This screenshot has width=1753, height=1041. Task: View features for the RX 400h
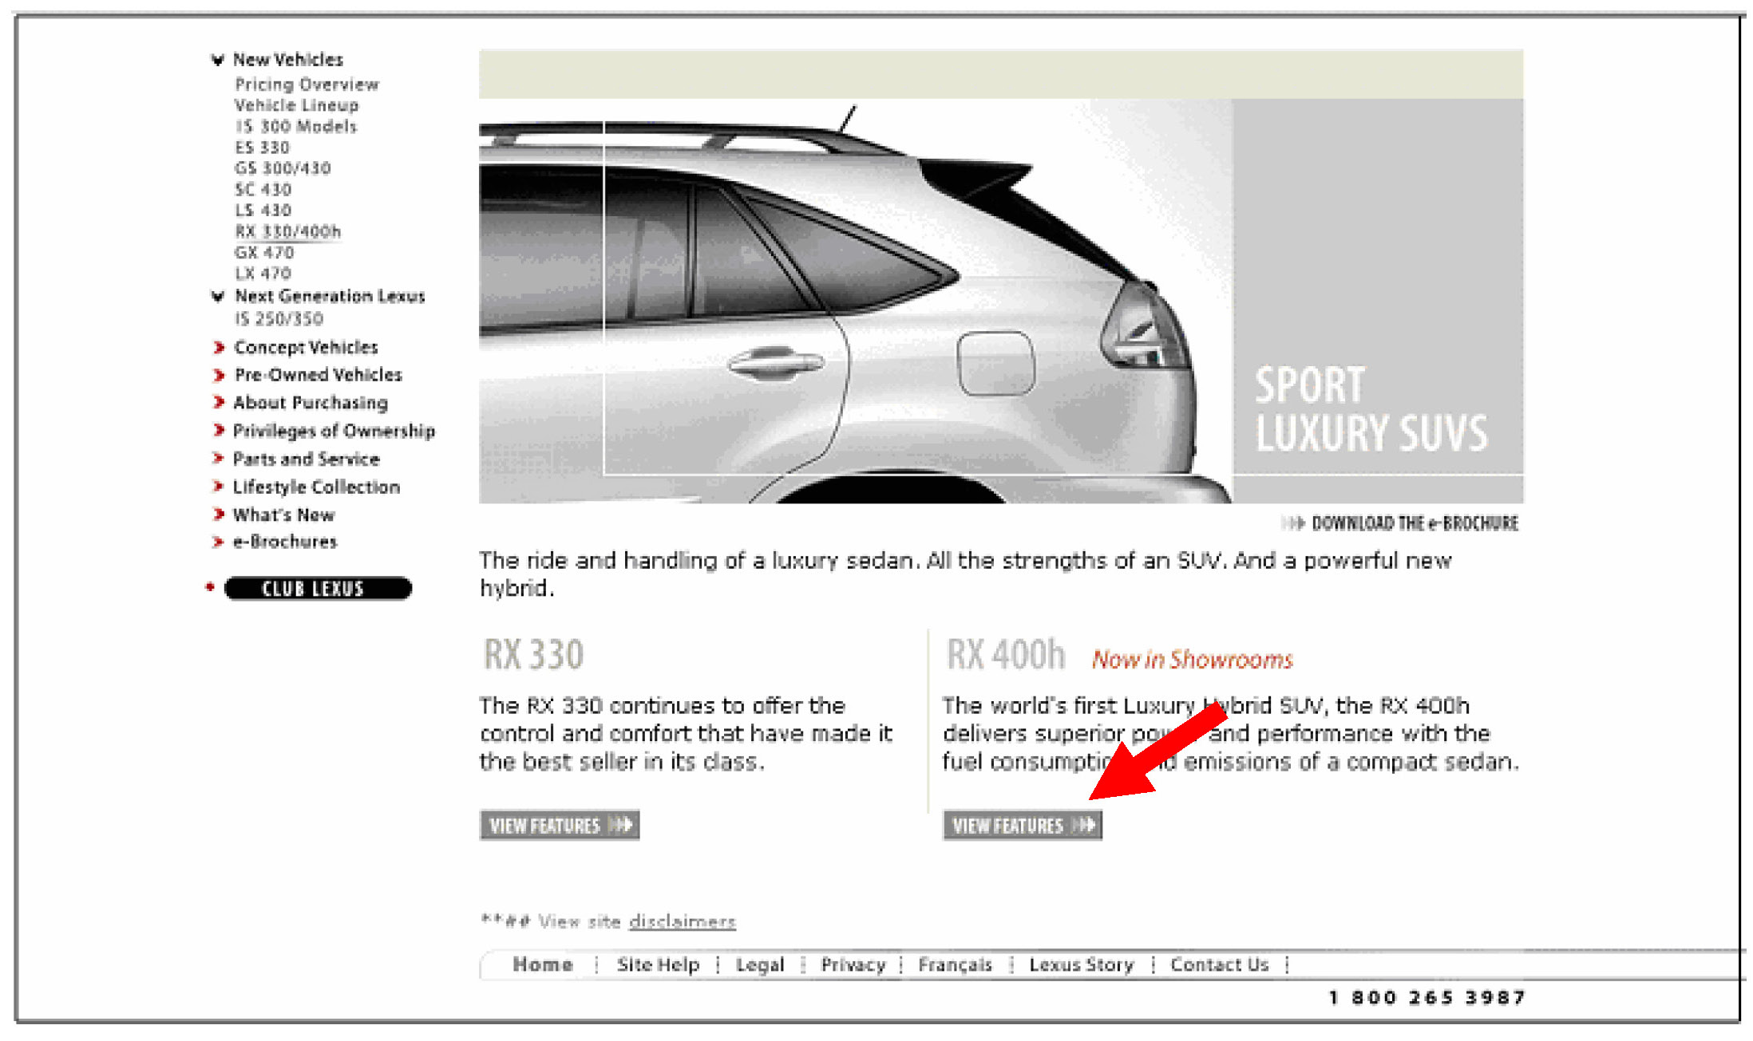[1023, 825]
